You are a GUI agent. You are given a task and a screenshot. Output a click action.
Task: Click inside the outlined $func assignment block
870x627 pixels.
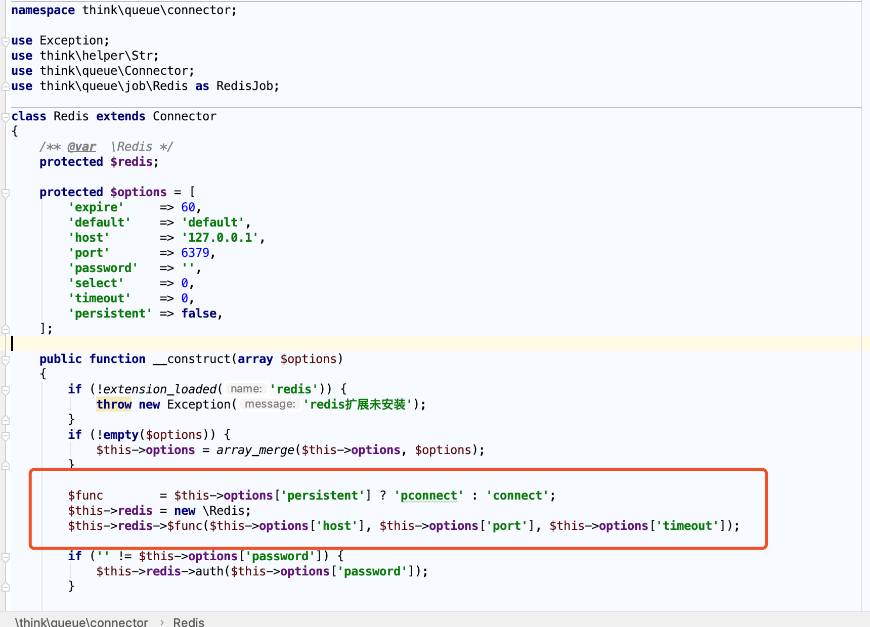tap(303, 510)
